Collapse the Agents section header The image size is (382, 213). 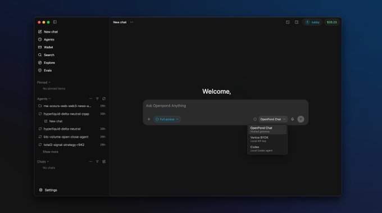(44, 99)
